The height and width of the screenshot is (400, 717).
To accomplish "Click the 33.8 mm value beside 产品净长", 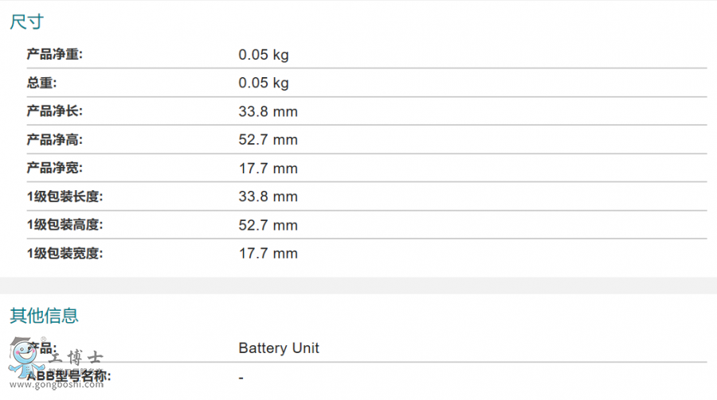I will pos(268,111).
